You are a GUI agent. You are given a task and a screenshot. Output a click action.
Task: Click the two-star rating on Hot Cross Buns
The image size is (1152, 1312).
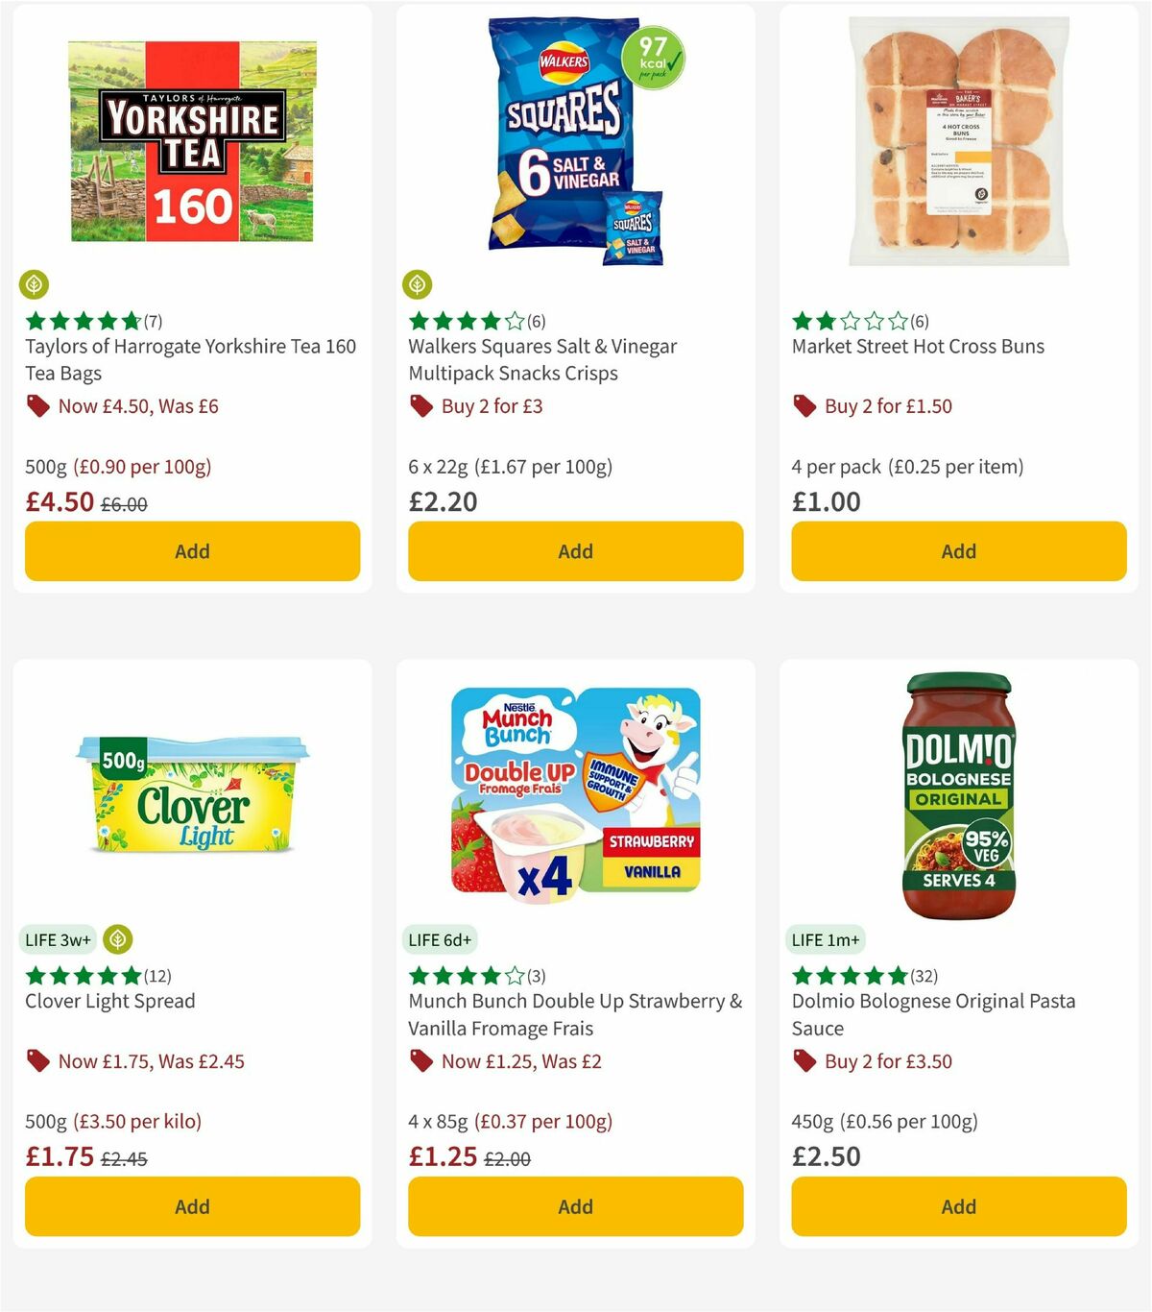851,322
